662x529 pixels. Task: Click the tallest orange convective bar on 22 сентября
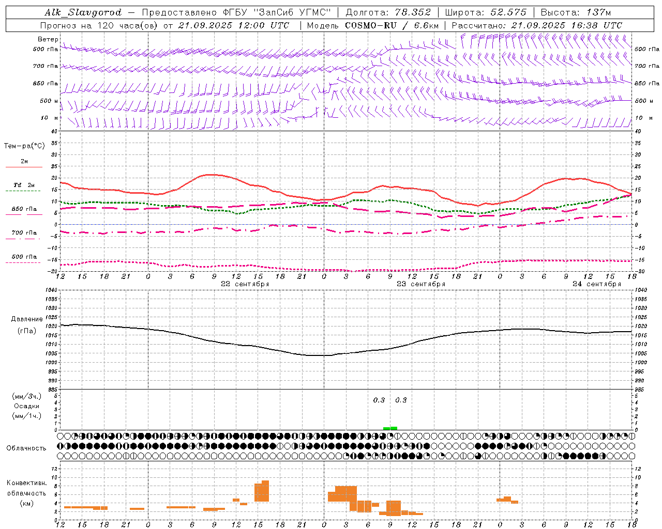[265, 491]
